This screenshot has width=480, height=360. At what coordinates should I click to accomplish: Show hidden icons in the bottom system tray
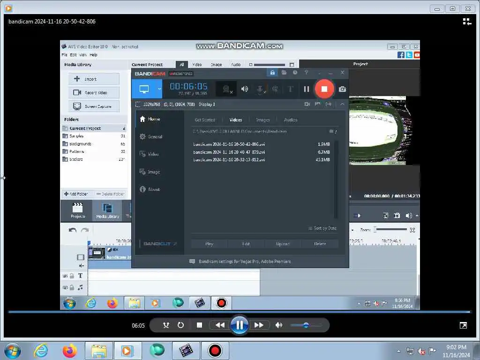pyautogui.click(x=398, y=351)
